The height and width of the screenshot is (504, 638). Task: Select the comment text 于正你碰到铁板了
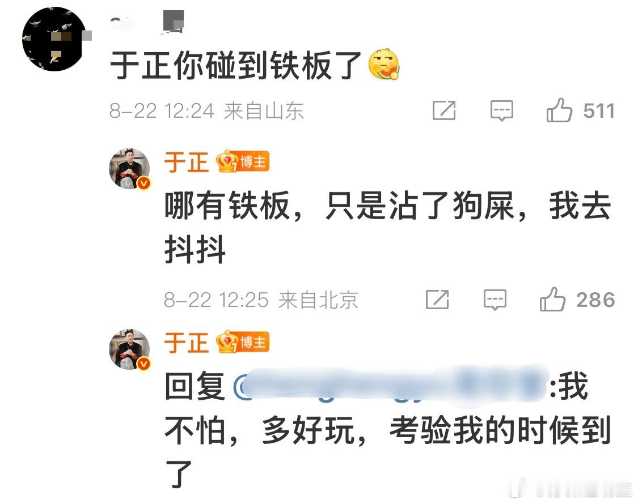(x=235, y=65)
